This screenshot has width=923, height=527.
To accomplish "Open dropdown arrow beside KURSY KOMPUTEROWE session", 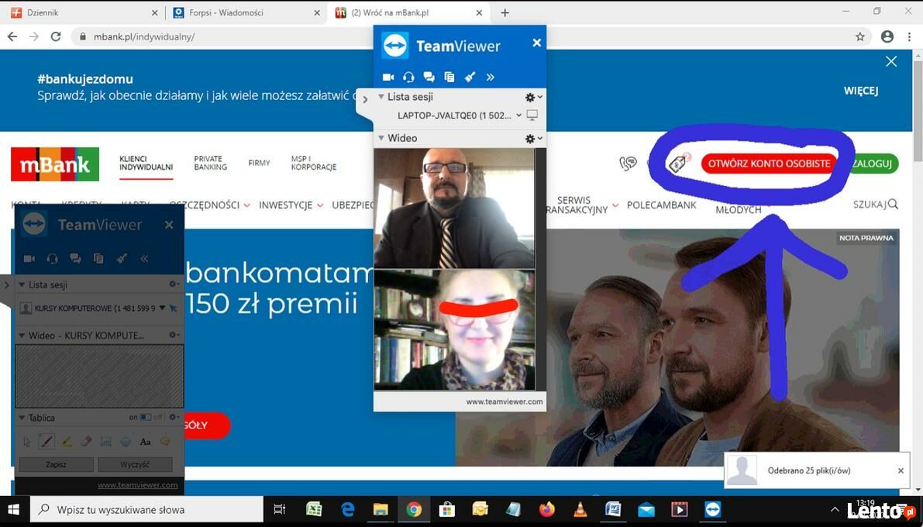I will point(163,308).
